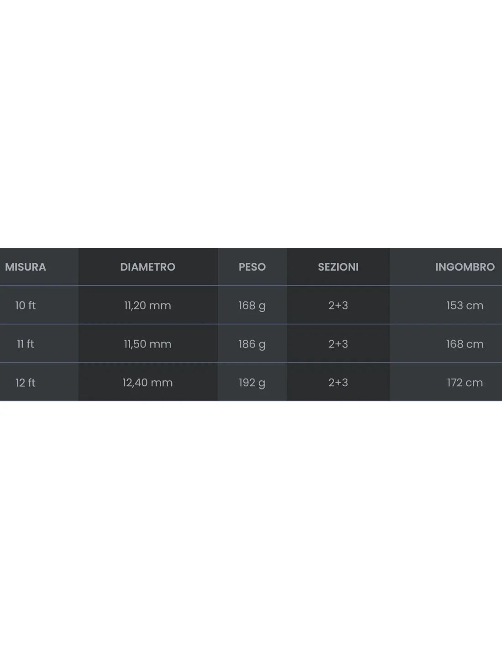This screenshot has height=650, width=502.
Task: Click the 11,20 mm diameter value
Action: [x=147, y=305]
